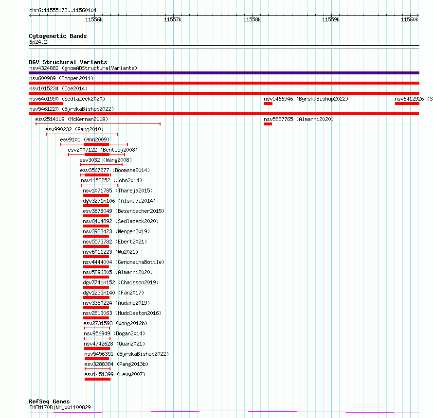Click the 11556k ruler tick label
This screenshot has height=418, width=433.
[94, 19]
